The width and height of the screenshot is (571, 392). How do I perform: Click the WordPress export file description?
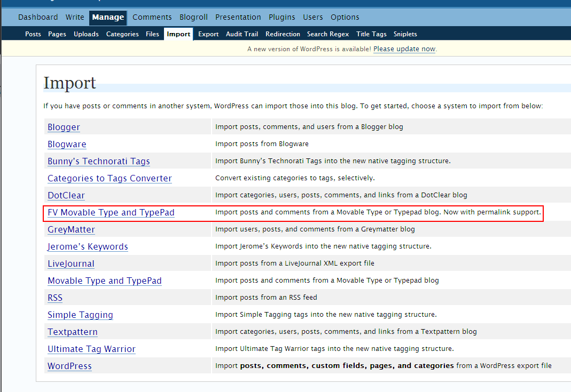coord(384,365)
